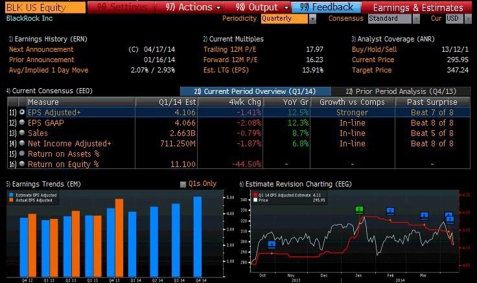Open the Periodicity Quarterly dropdown
This screenshot has height=283, width=477.
point(312,19)
